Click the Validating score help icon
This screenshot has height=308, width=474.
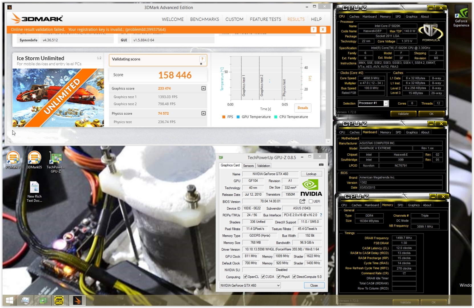coord(202,59)
